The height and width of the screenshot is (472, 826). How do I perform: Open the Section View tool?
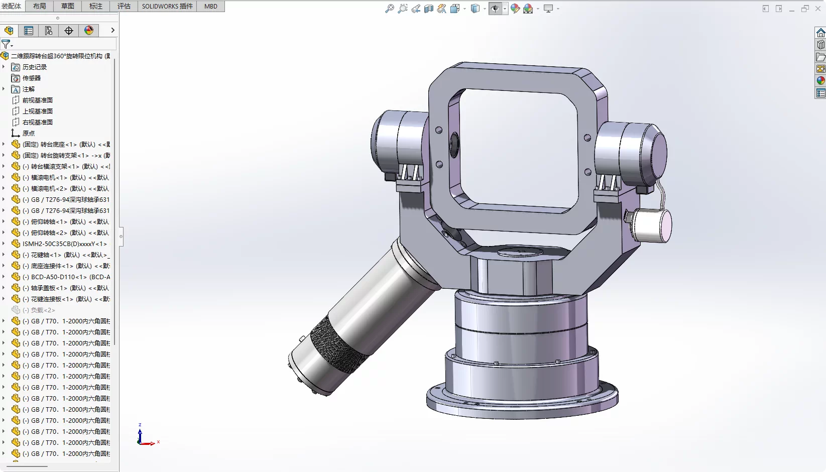(x=428, y=9)
